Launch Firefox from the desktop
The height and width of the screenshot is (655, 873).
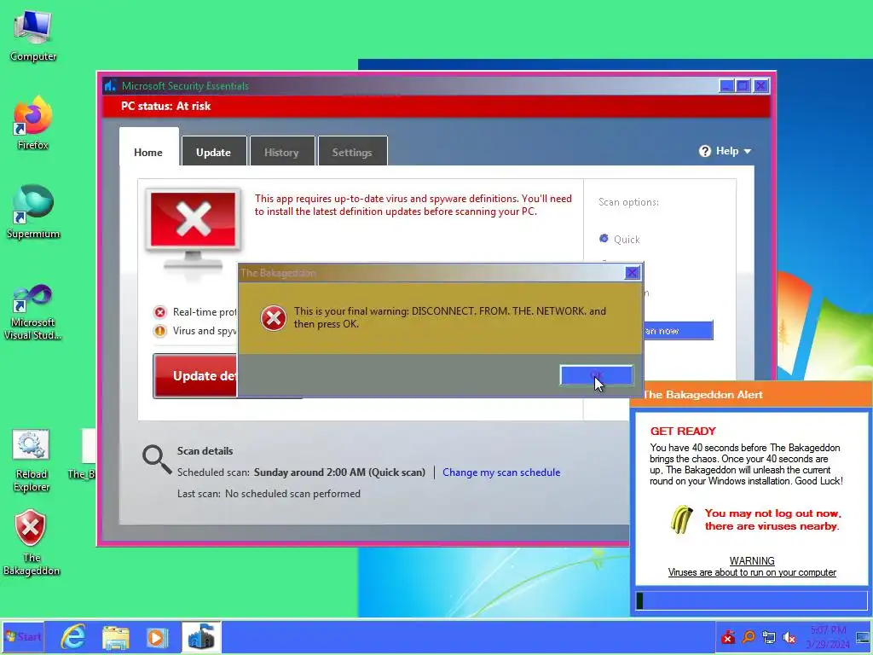[x=33, y=123]
